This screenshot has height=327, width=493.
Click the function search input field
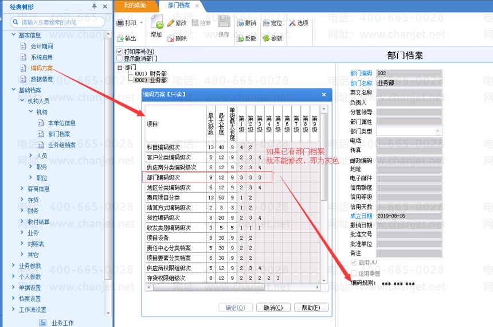tap(60, 22)
